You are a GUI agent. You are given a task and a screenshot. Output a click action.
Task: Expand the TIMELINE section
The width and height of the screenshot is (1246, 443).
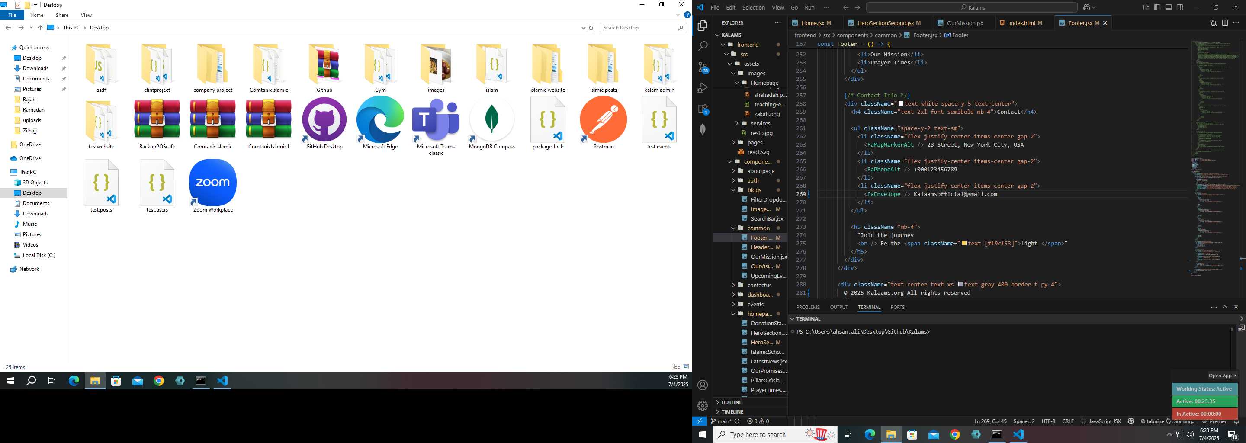click(x=751, y=411)
